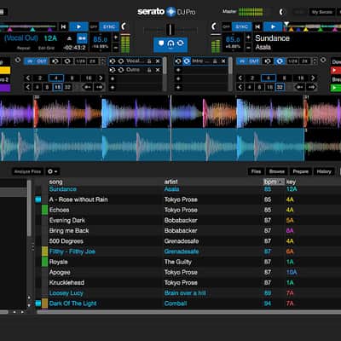Beat jump forward on right deck

point(311,87)
